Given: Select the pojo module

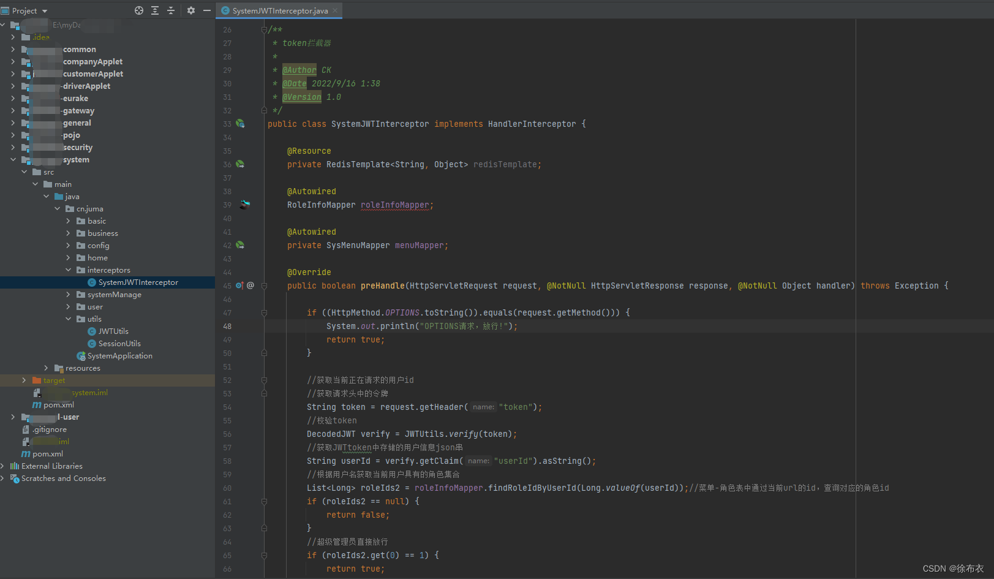Looking at the screenshot, I should pyautogui.click(x=72, y=135).
